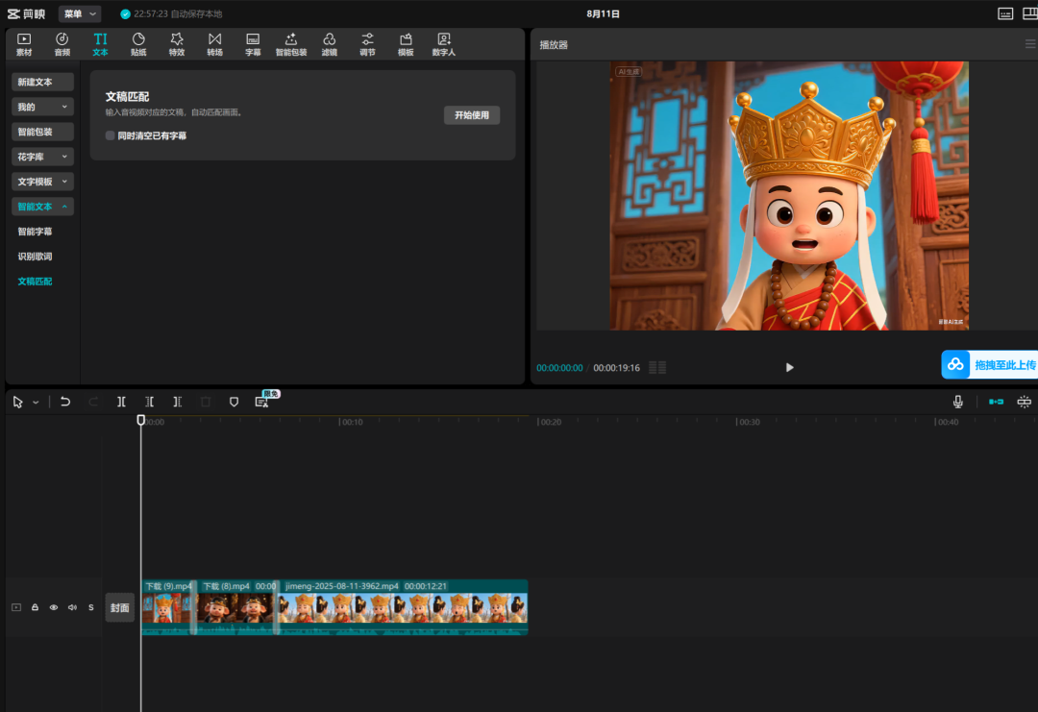Select the 下载 (9).mp4 clip
The image size is (1038, 712).
pyautogui.click(x=167, y=607)
